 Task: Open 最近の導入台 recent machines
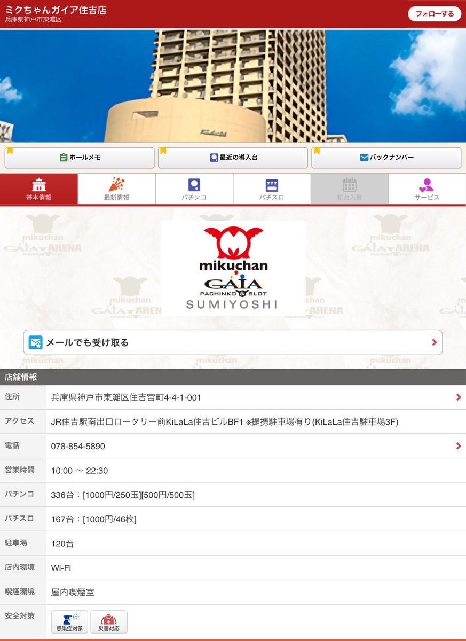pyautogui.click(x=233, y=158)
